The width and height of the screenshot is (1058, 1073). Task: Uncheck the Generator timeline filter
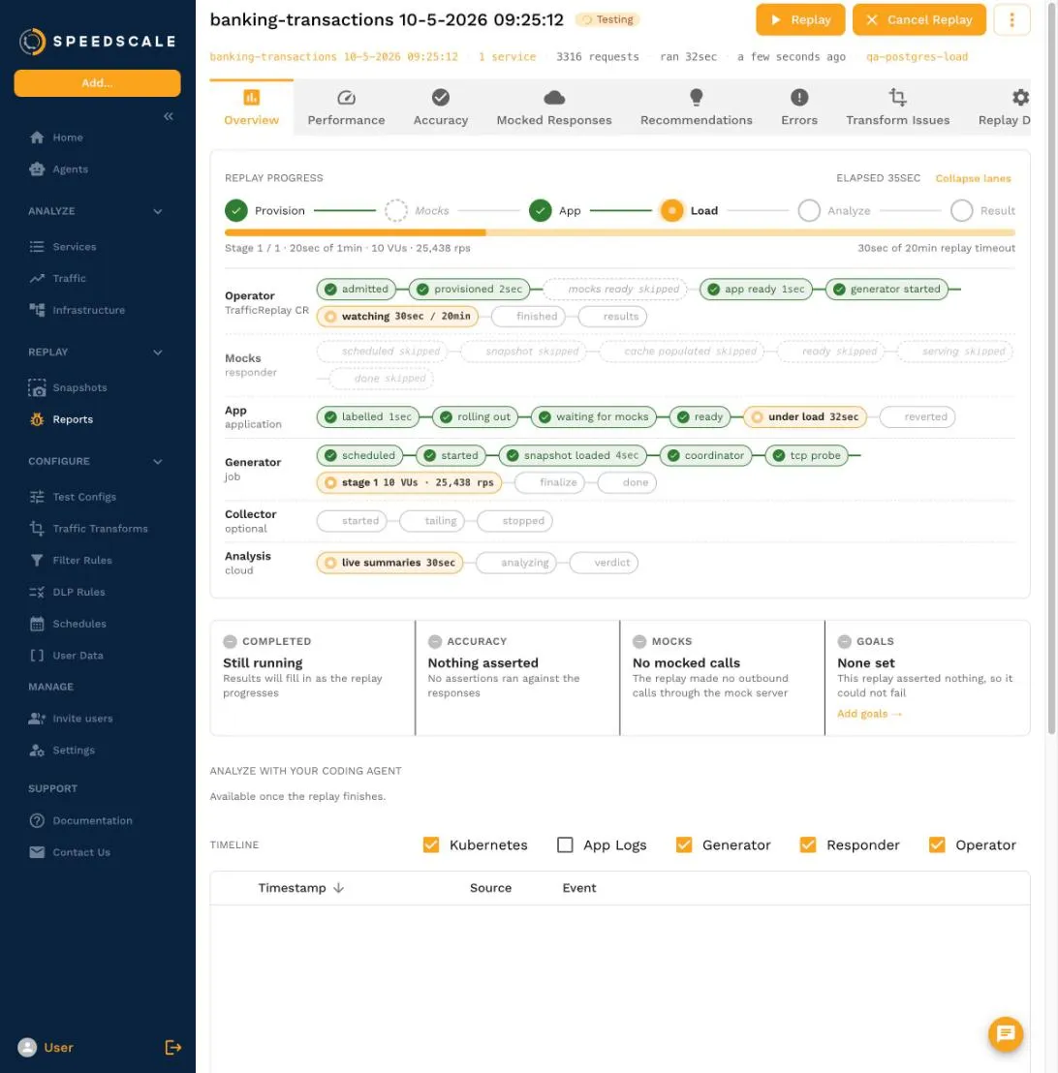point(683,845)
